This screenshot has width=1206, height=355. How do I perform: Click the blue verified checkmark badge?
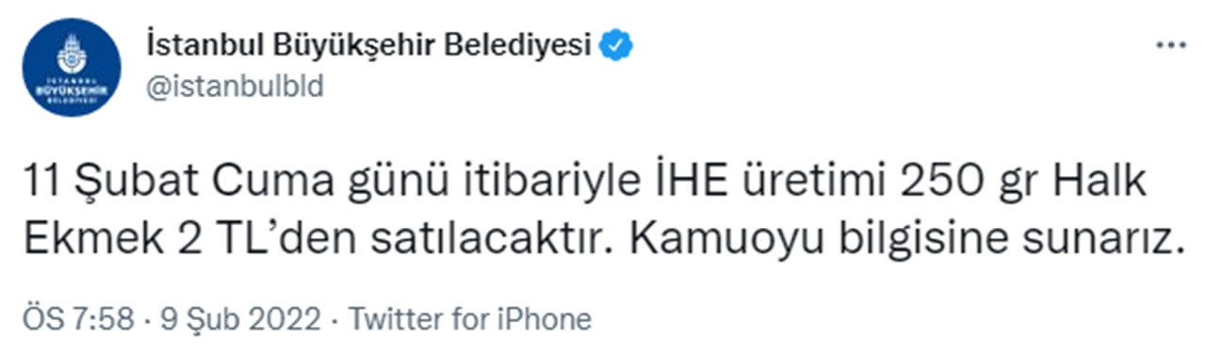coord(618,44)
